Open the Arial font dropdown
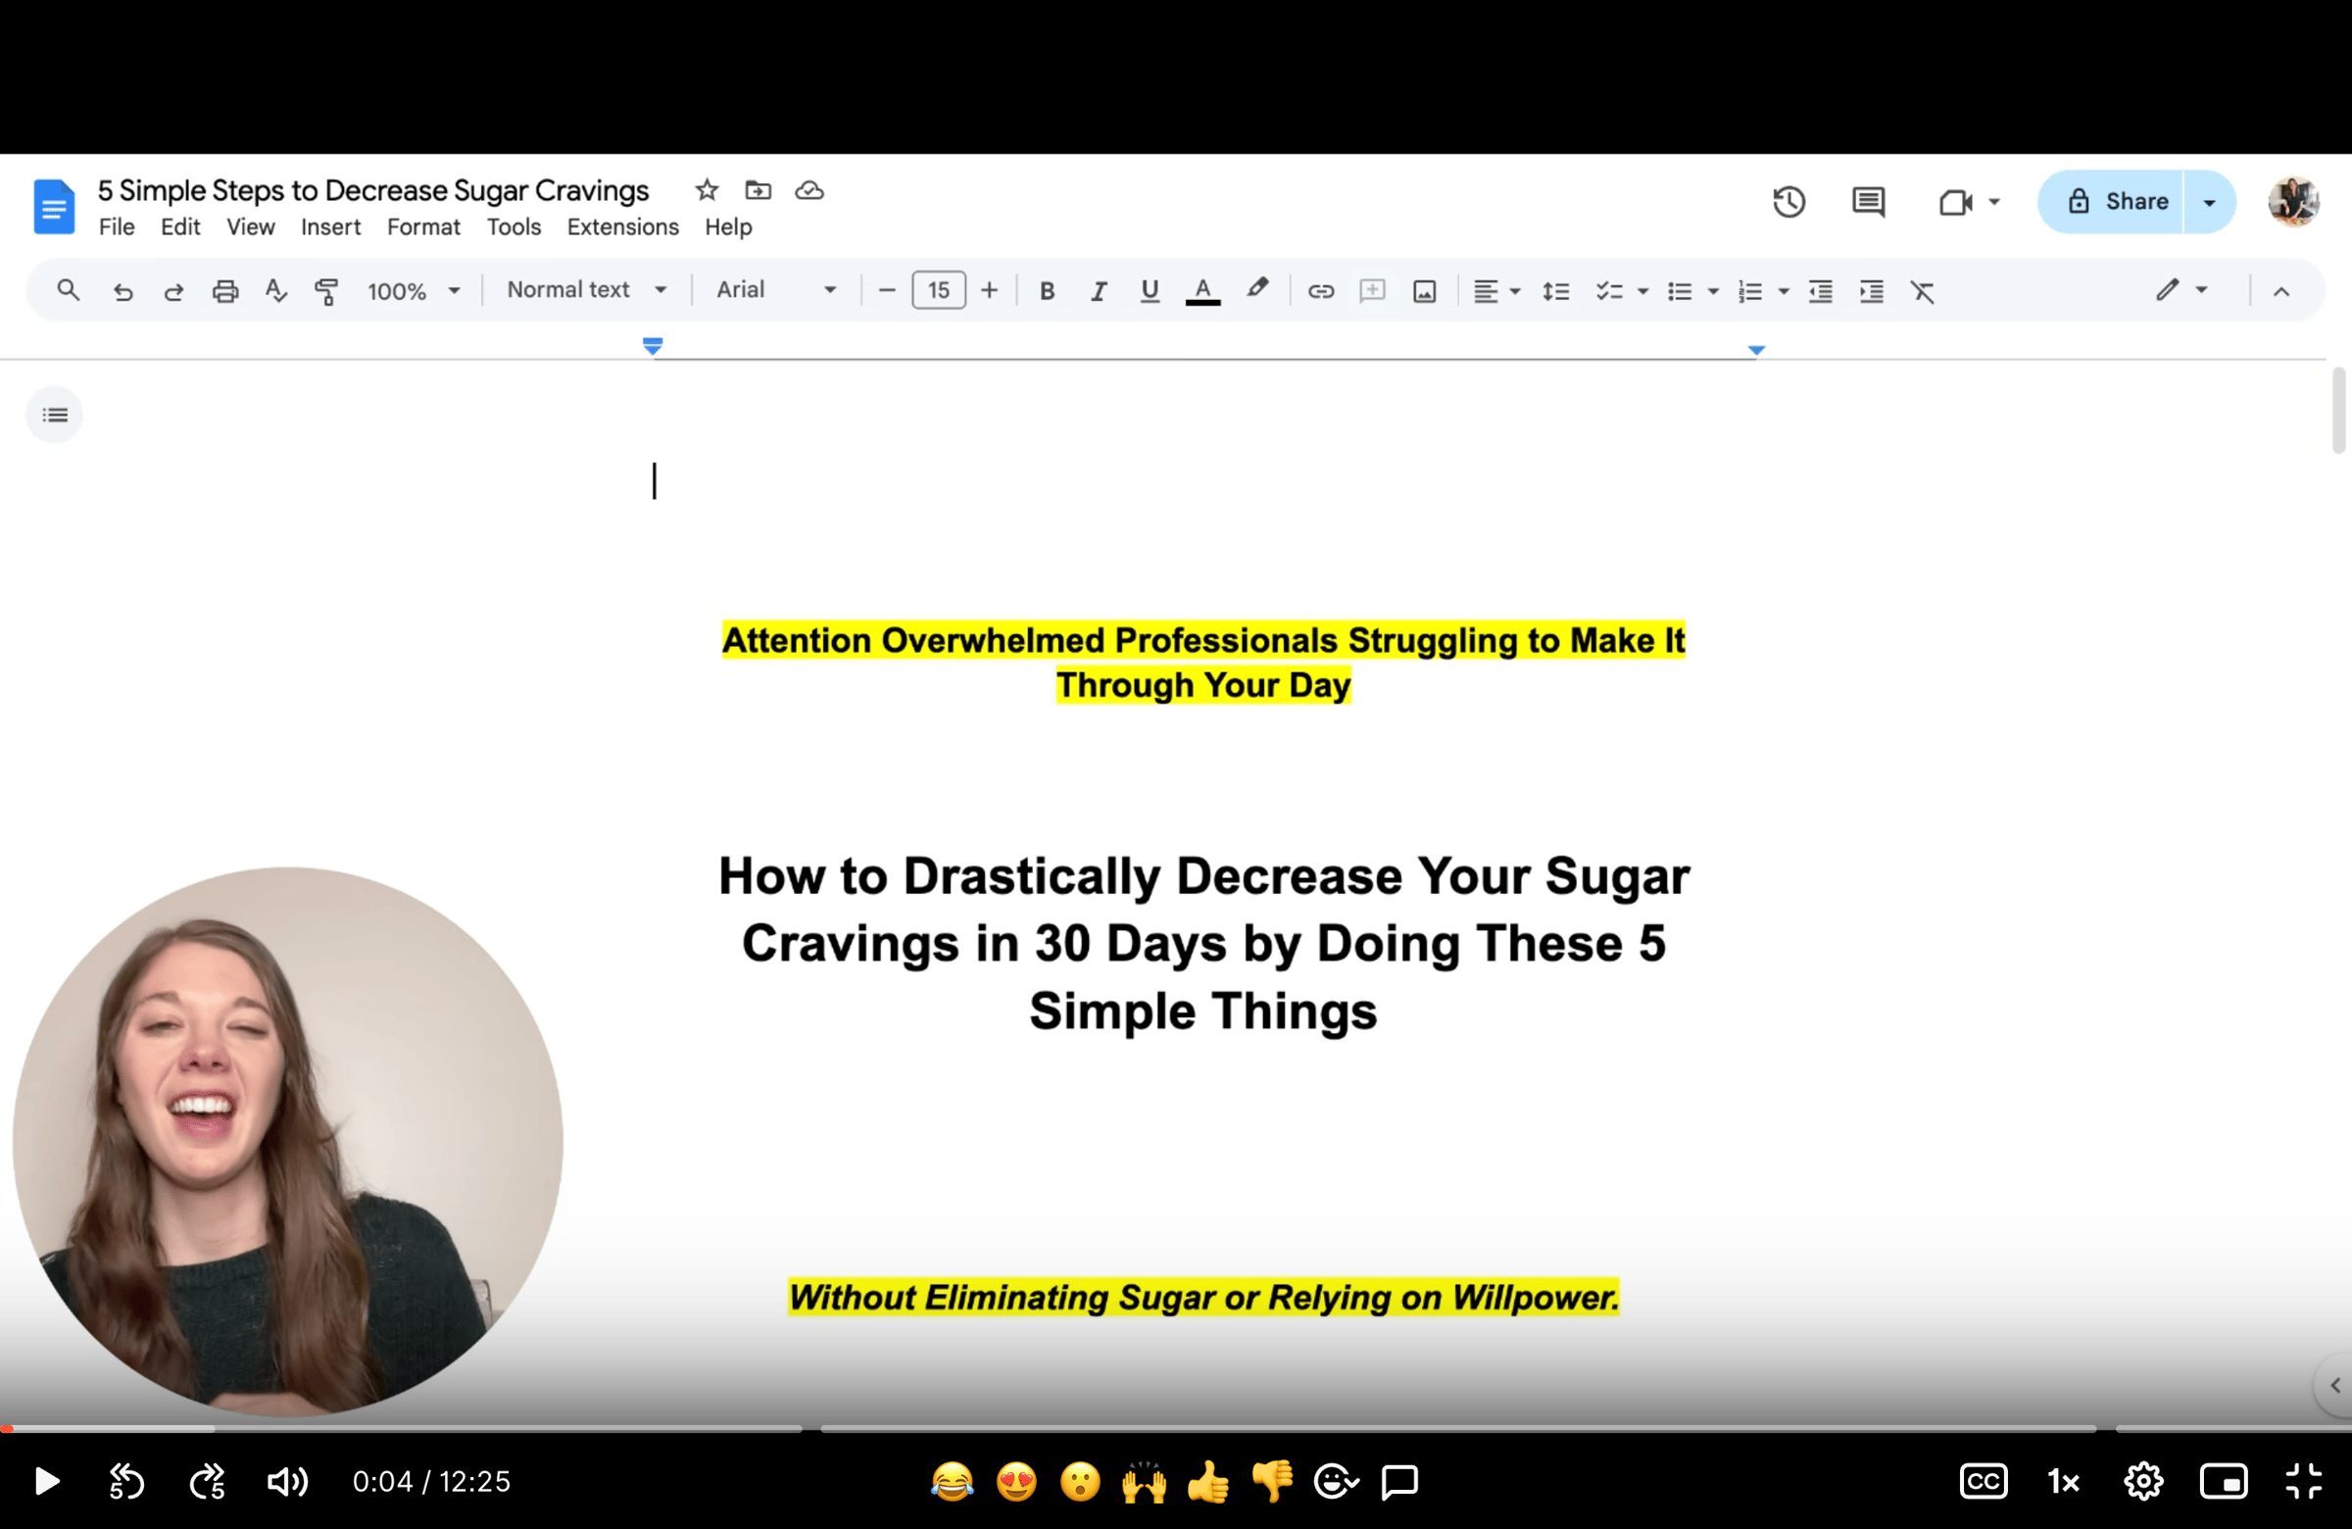 click(776, 289)
